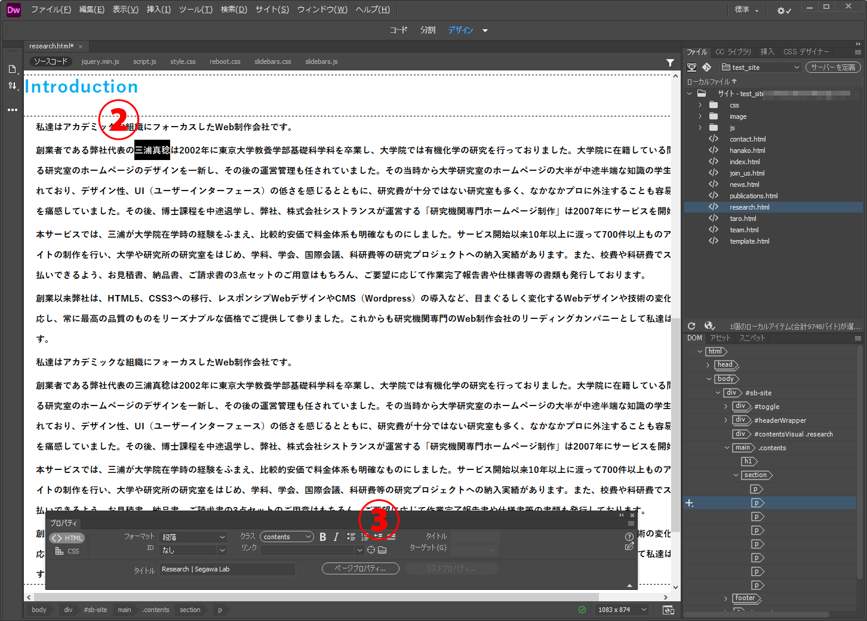The width and height of the screenshot is (867, 621).
Task: Open the three-dots toolbar customize icon
Action: [13, 110]
